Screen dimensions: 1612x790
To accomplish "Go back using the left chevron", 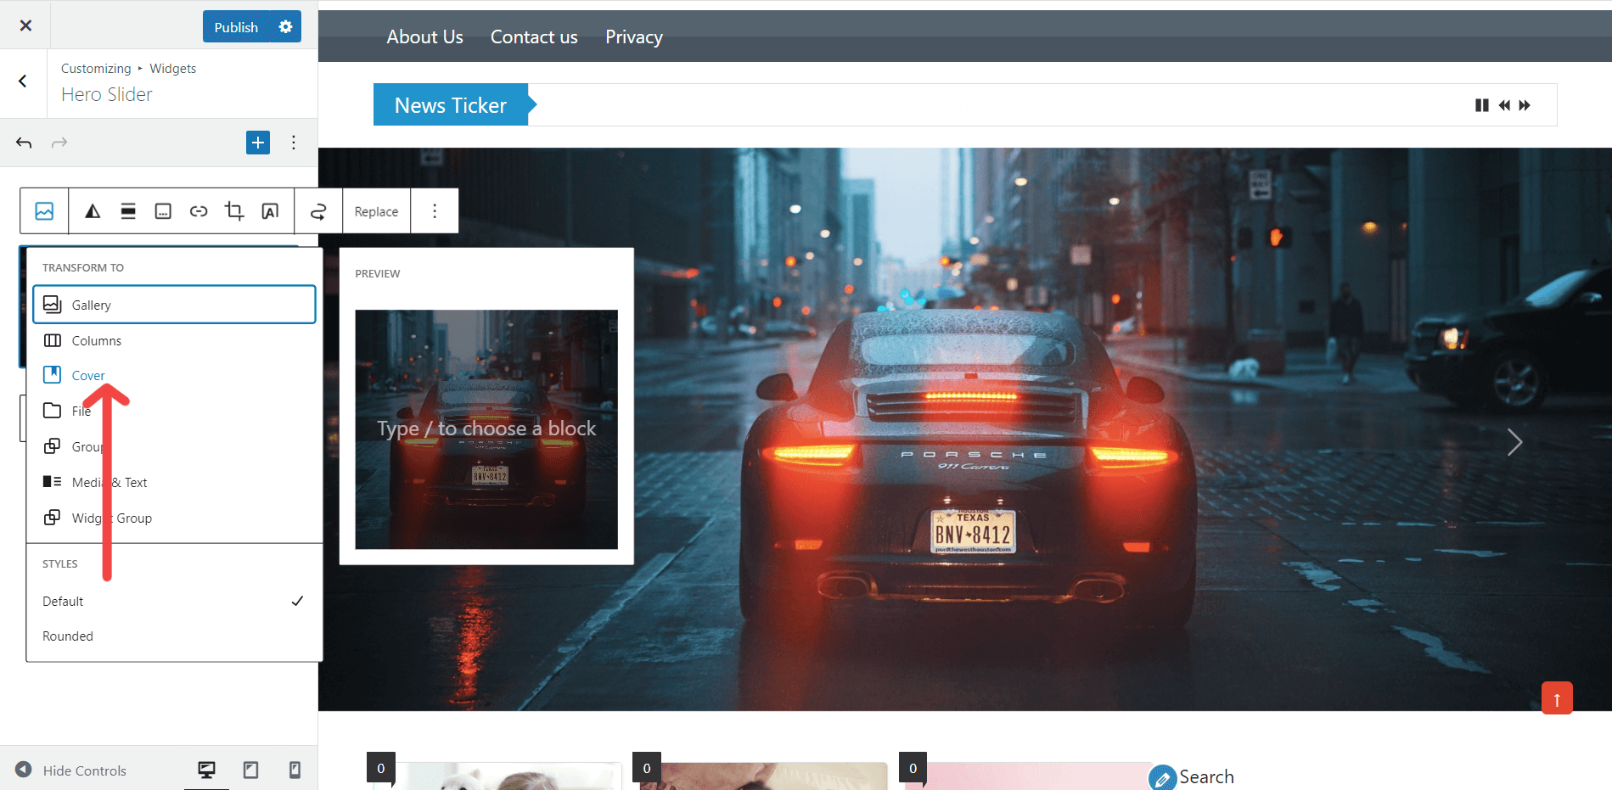I will pyautogui.click(x=23, y=81).
